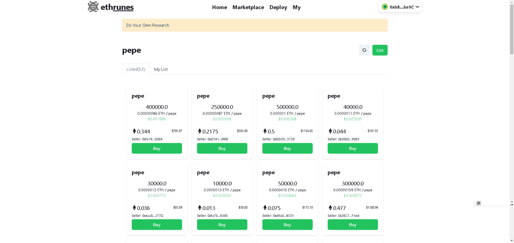
Task: Click the $0.002770 unit price text
Action: point(157,196)
